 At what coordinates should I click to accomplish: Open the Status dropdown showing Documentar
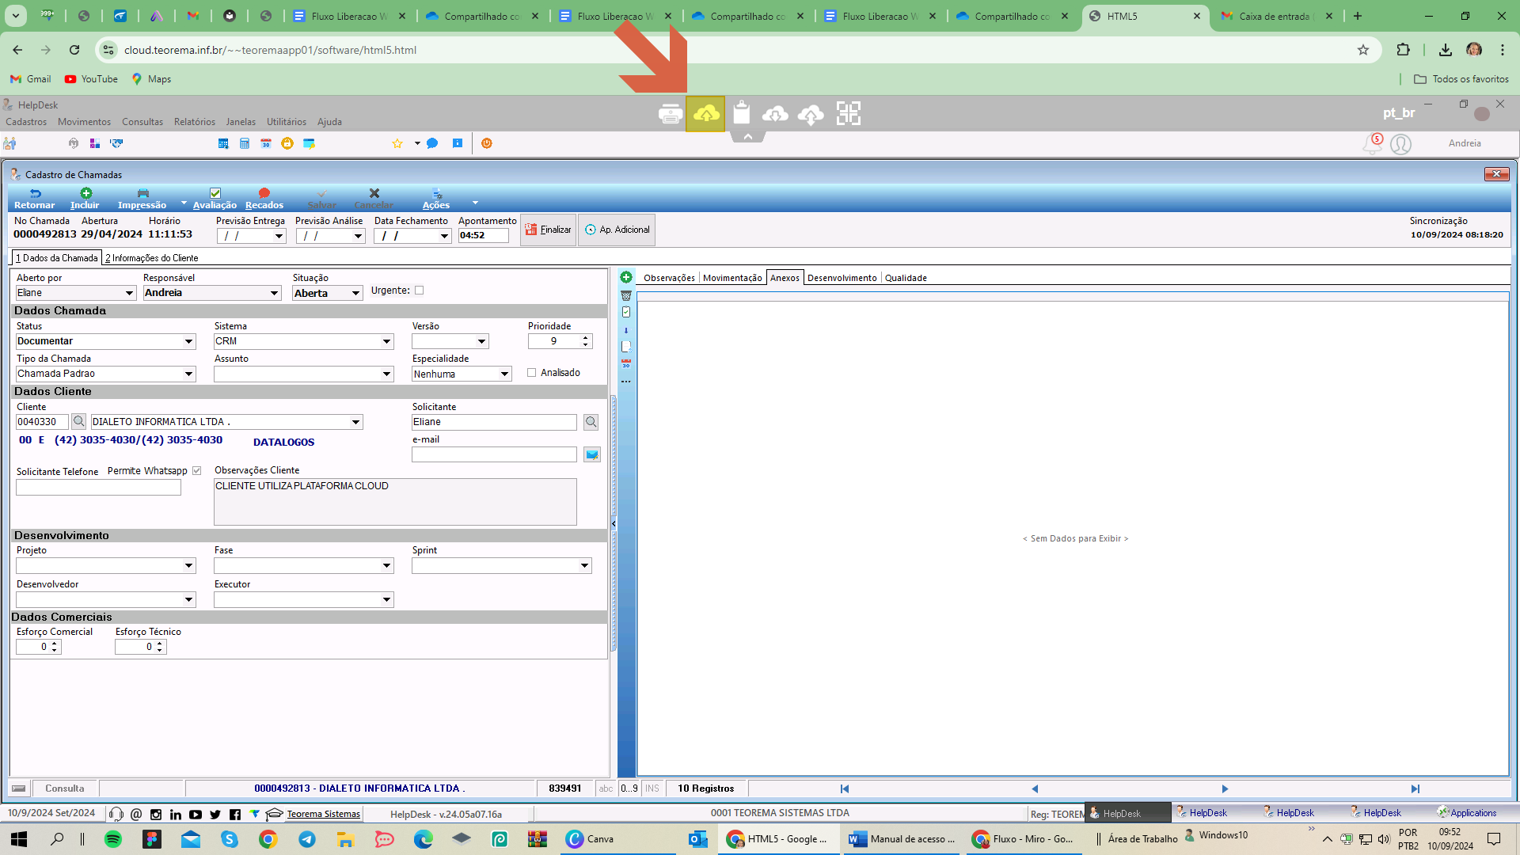pyautogui.click(x=189, y=342)
